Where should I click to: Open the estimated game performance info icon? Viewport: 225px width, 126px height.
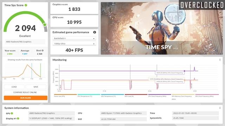click(95, 32)
